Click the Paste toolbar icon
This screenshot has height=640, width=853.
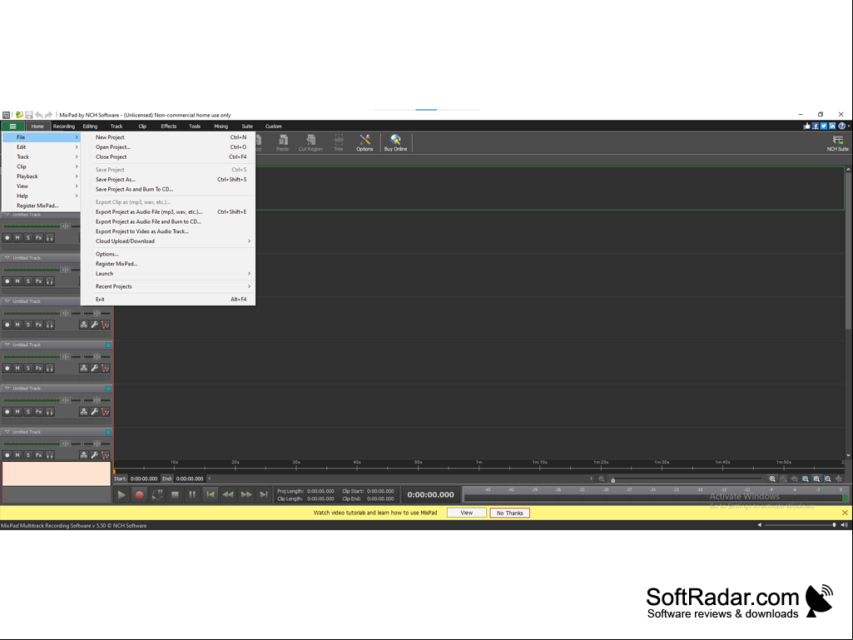point(282,142)
